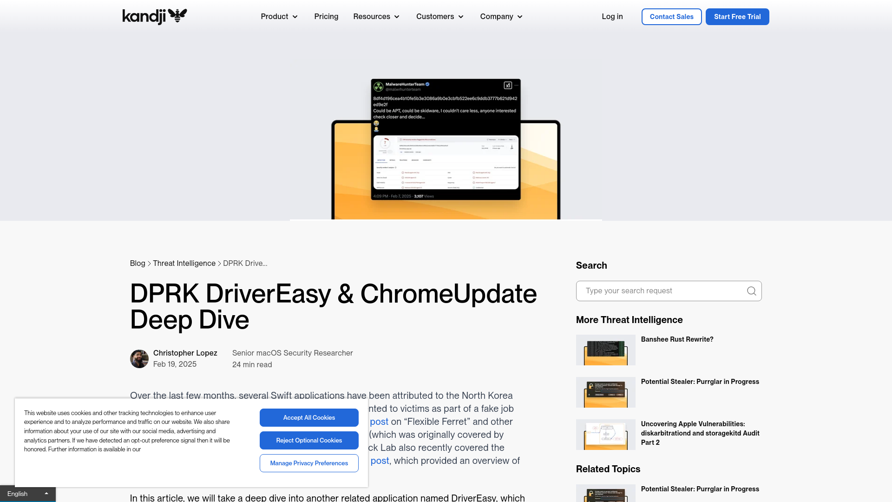
Task: Go to Blog breadcrumb link
Action: (138, 264)
